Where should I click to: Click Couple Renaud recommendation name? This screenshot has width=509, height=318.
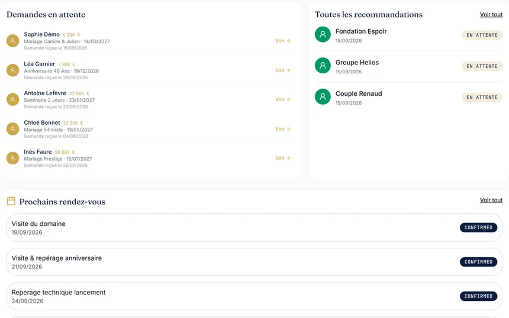point(359,93)
